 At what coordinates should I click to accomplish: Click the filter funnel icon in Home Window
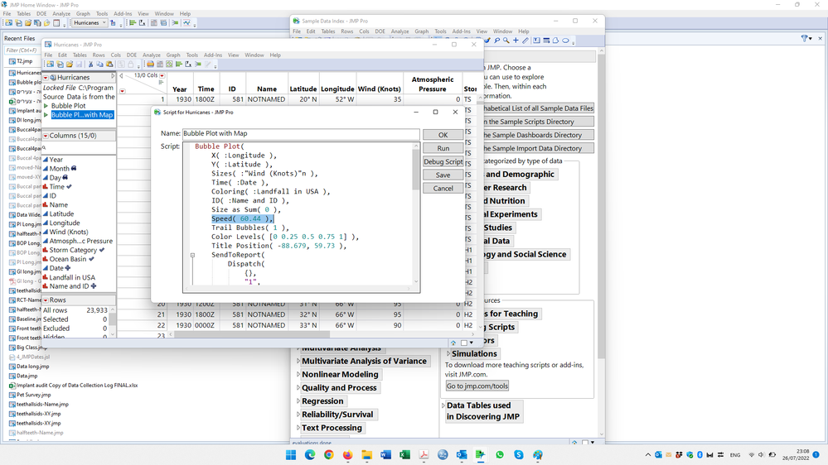point(804,39)
